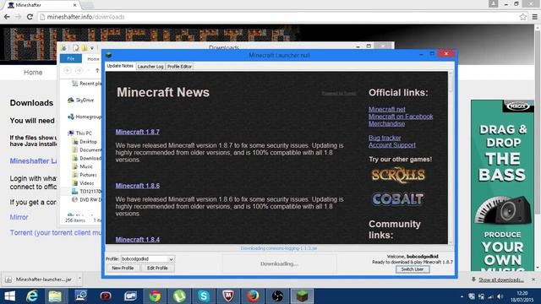541x304 pixels.
Task: Select Desktop folder in Explorer sidebar
Action: point(85,141)
